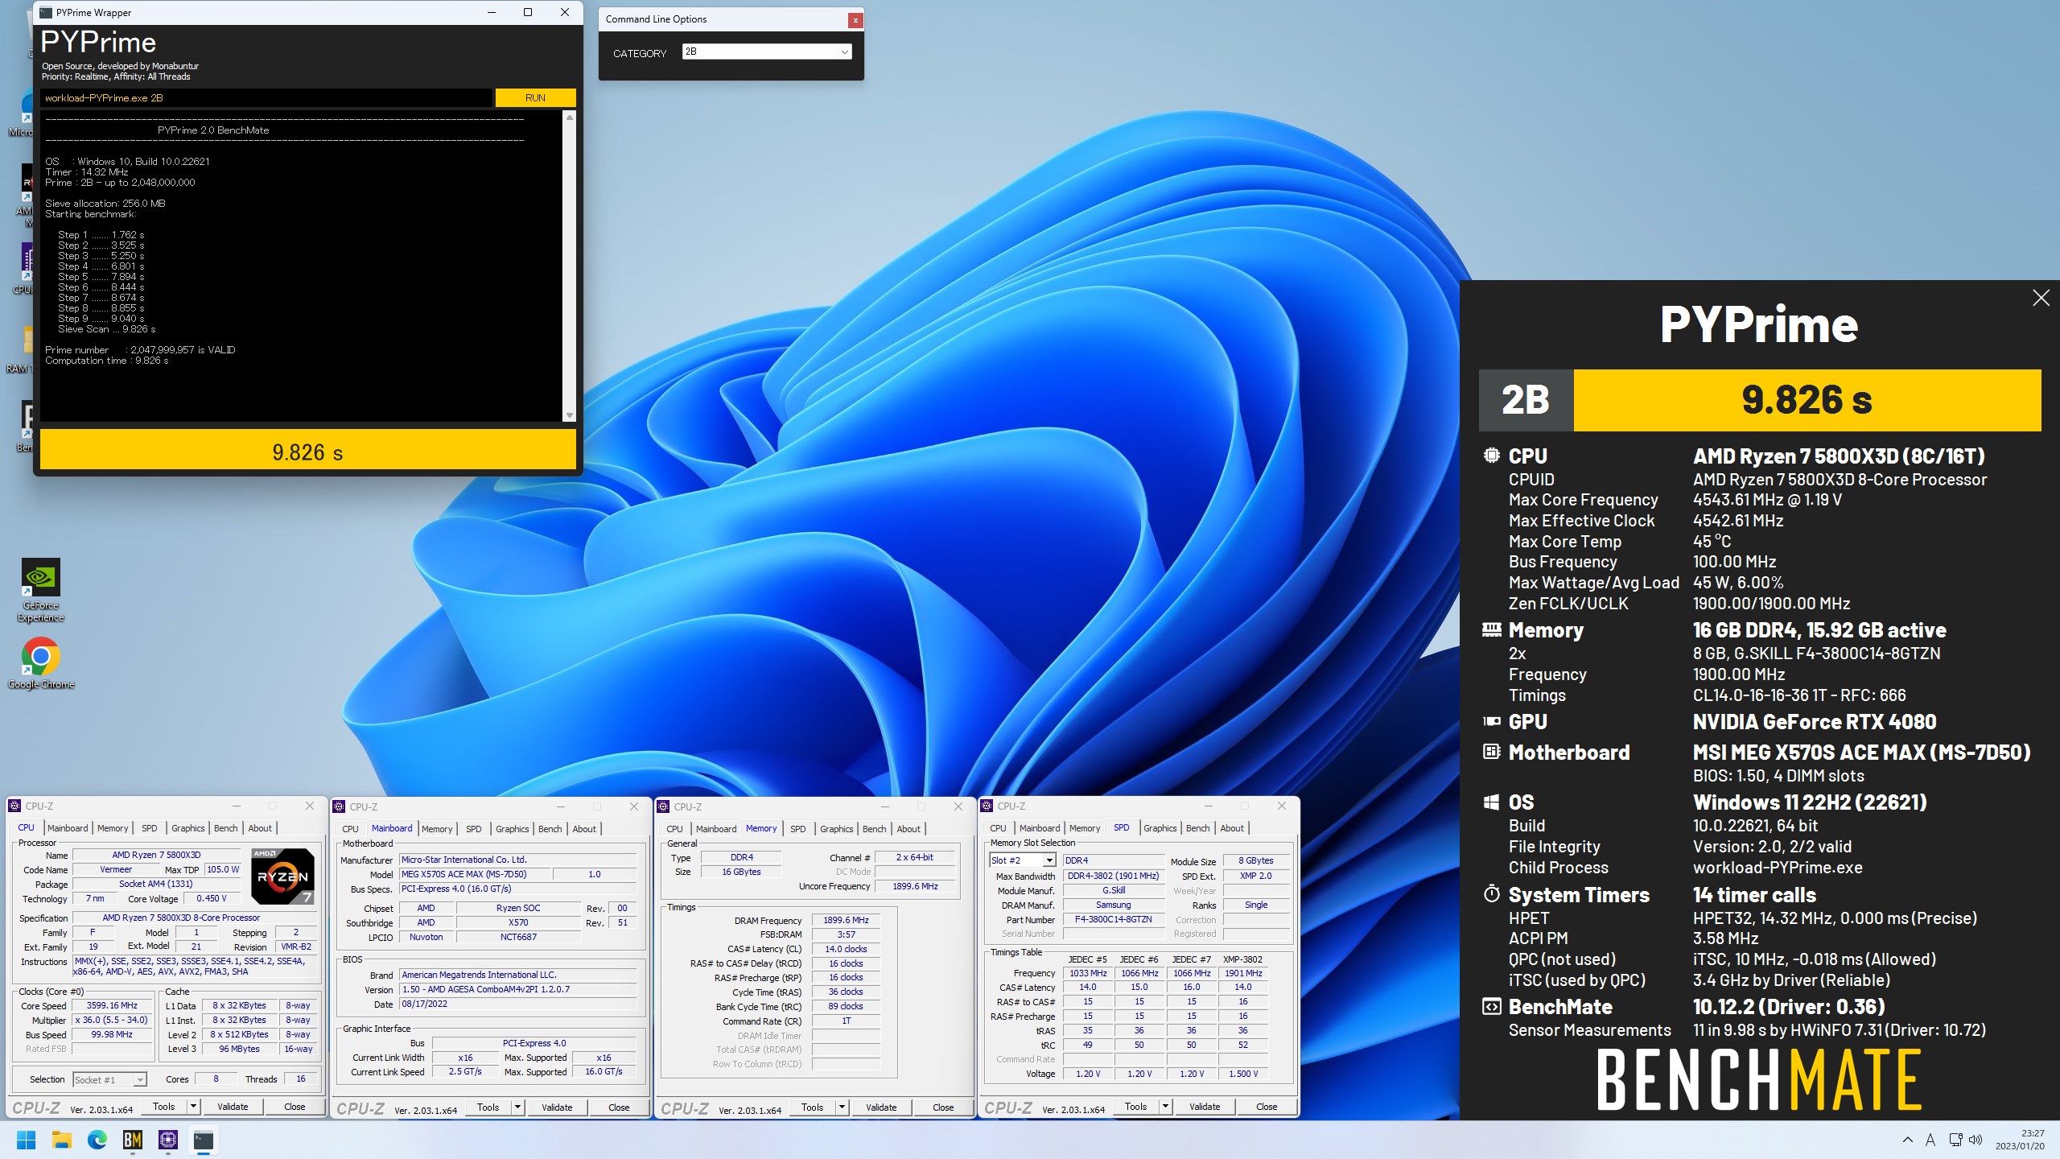Open SPD tab in CPU-Z Mainboard window
Viewport: 2060px width, 1159px height.
[x=474, y=829]
